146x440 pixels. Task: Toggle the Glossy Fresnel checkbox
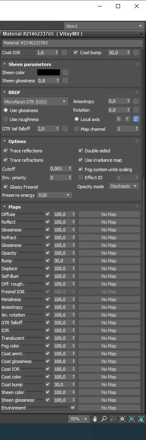[x=5, y=187]
